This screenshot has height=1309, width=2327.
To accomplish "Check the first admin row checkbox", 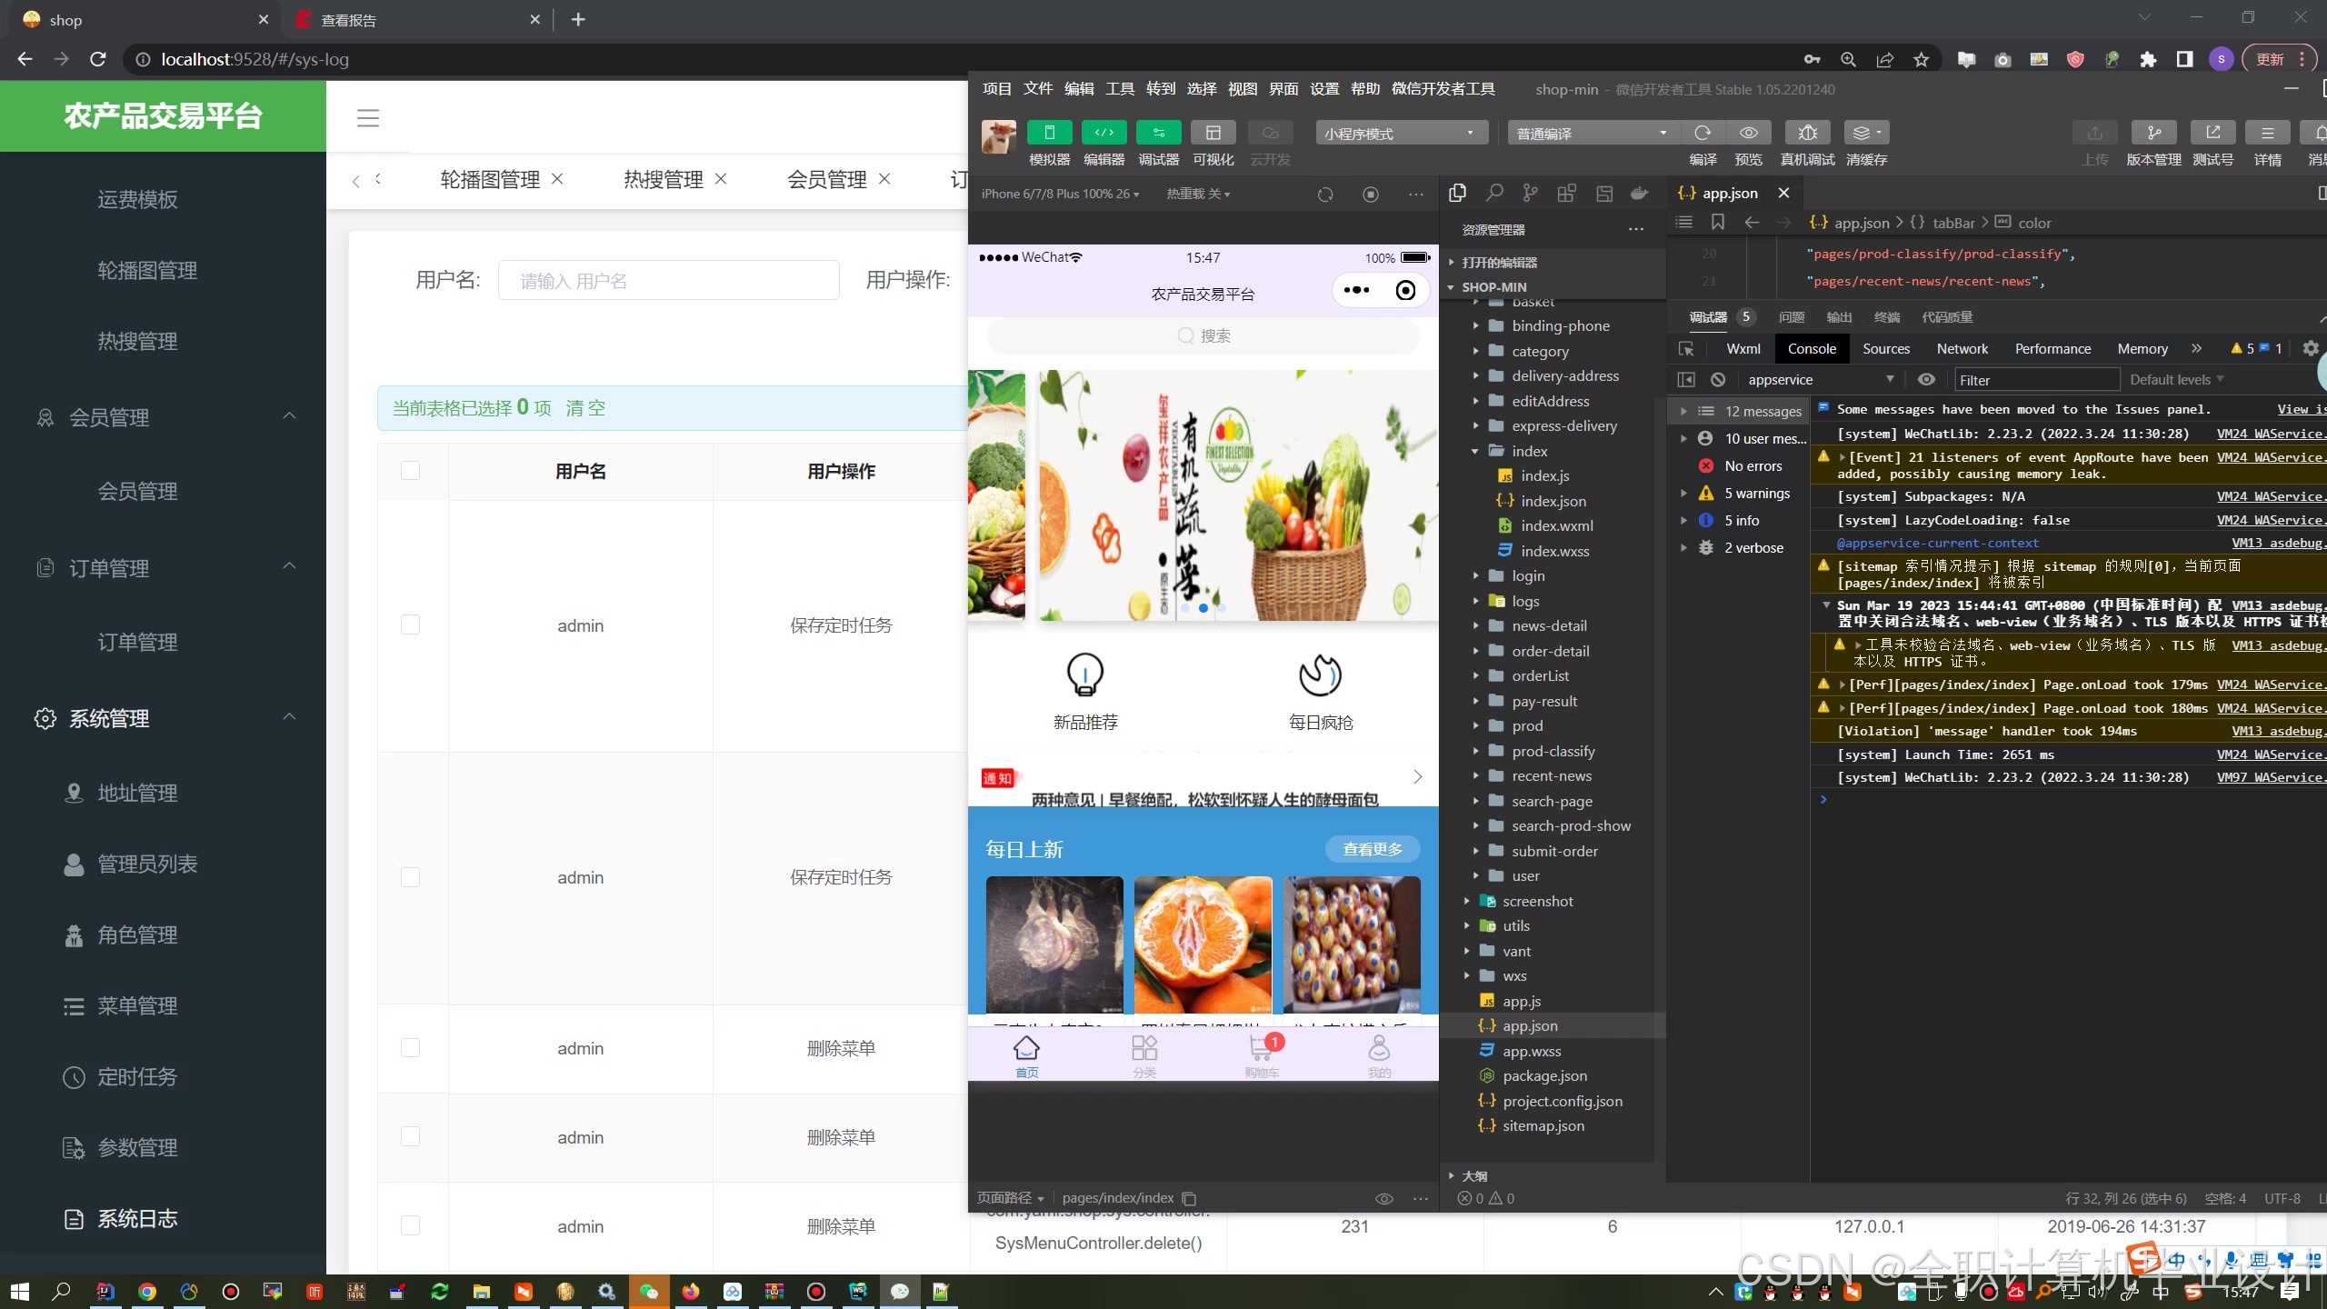I will [410, 625].
